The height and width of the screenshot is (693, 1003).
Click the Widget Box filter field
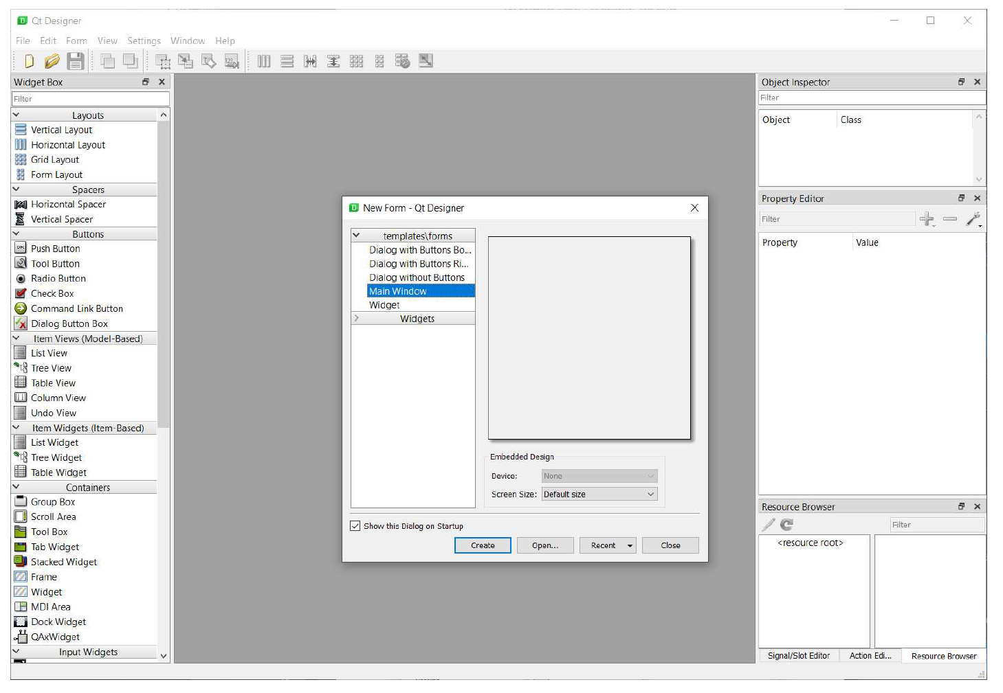click(90, 99)
